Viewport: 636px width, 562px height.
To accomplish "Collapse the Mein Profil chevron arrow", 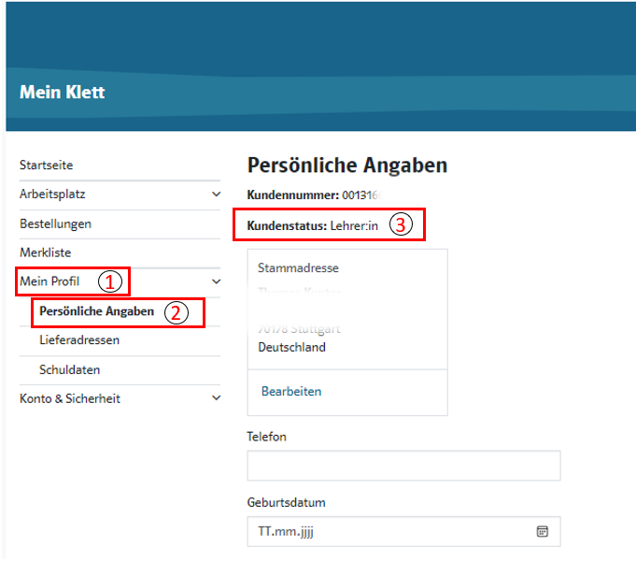I will click(x=217, y=281).
